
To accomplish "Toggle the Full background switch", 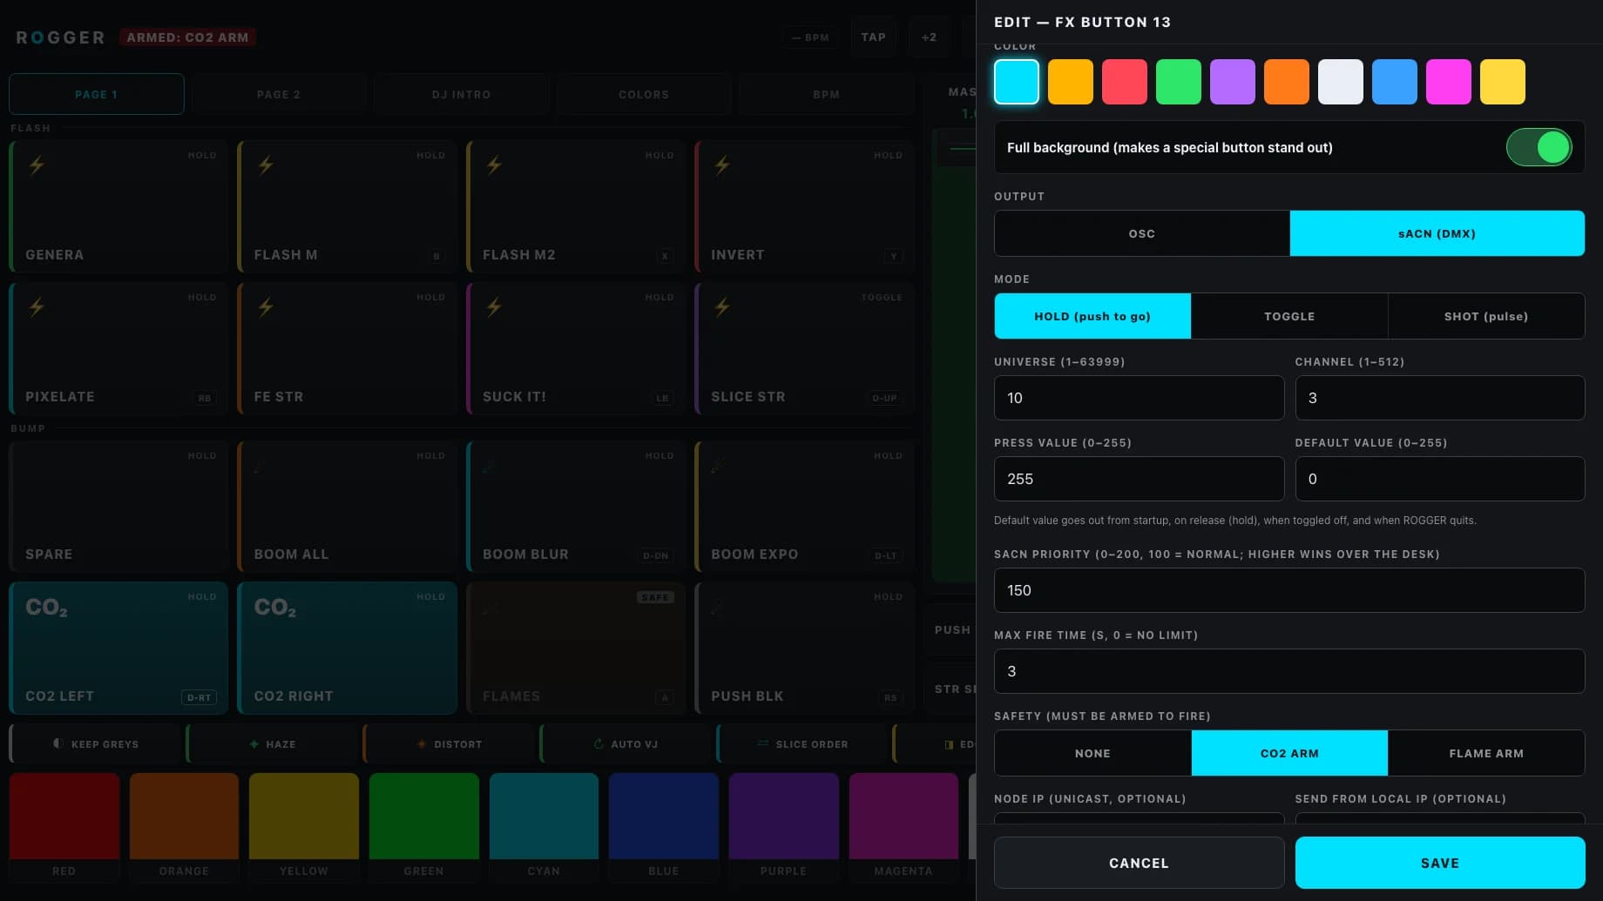I will pyautogui.click(x=1539, y=147).
